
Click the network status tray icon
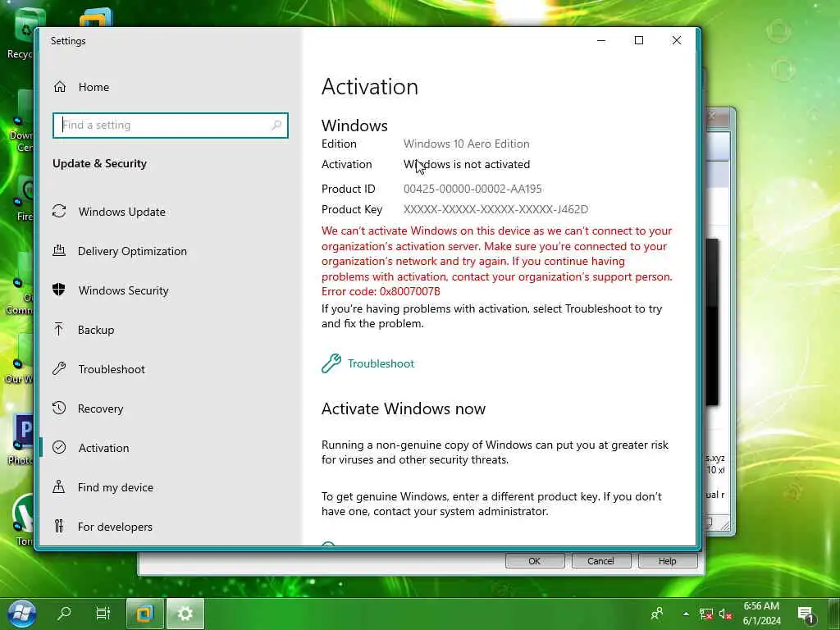tap(706, 614)
